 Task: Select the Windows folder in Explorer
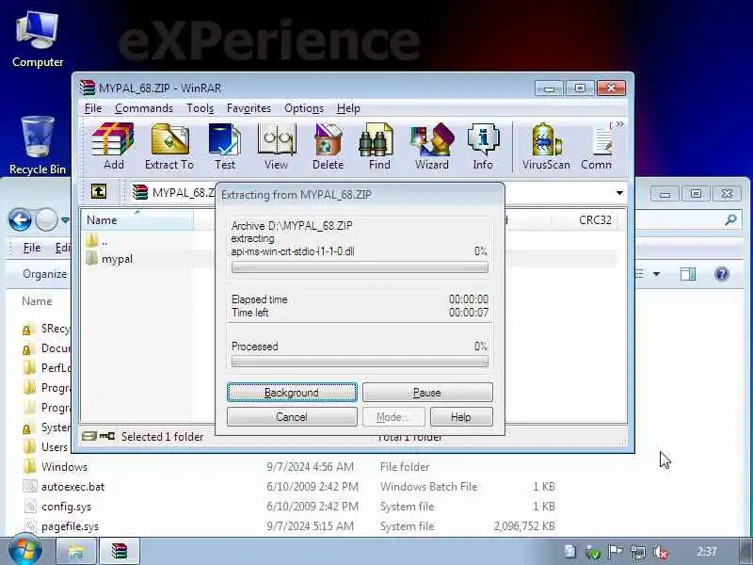click(56, 466)
